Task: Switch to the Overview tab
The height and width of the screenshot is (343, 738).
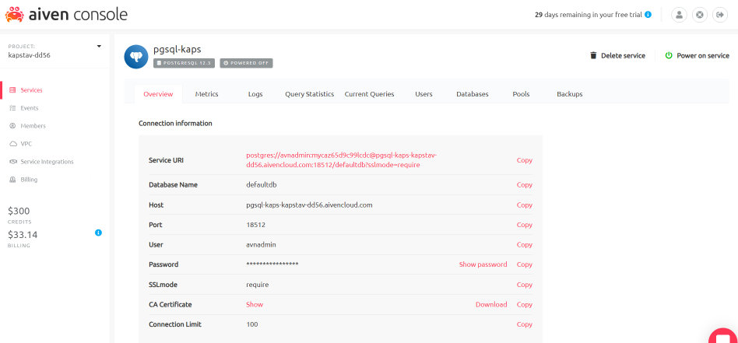Action: tap(158, 94)
